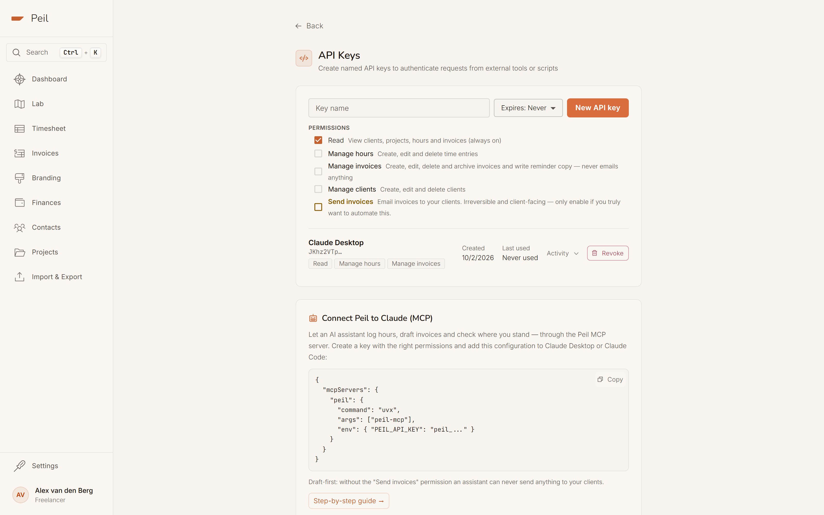Click the back arrow icon
824x515 pixels.
pyautogui.click(x=298, y=26)
